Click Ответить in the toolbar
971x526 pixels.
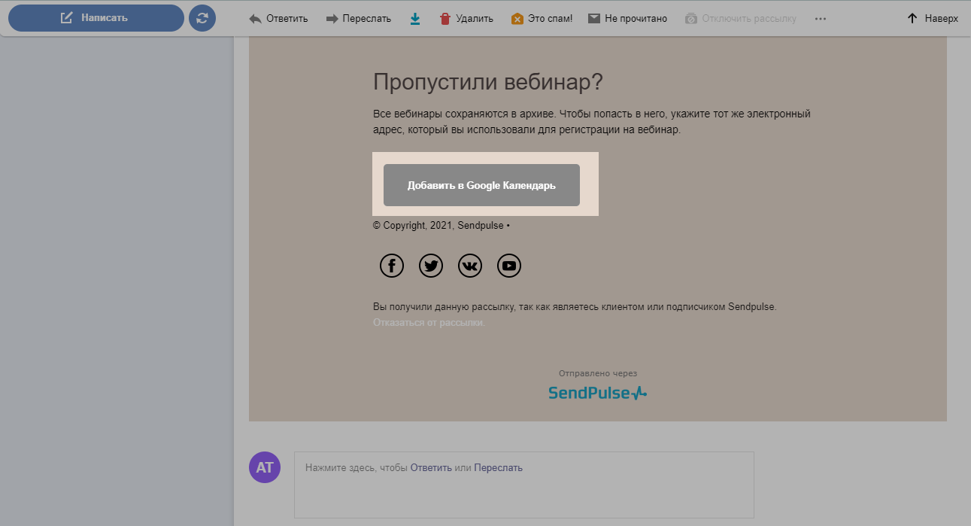[278, 19]
